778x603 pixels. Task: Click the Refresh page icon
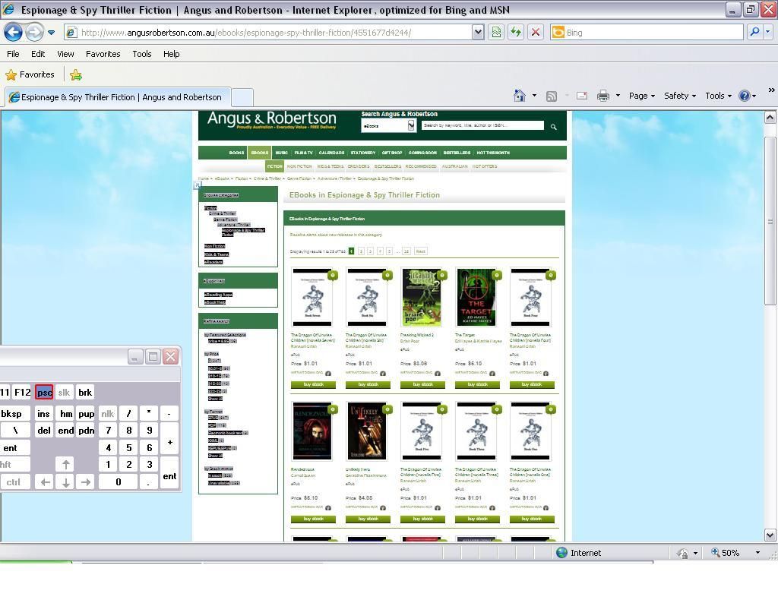[516, 33]
